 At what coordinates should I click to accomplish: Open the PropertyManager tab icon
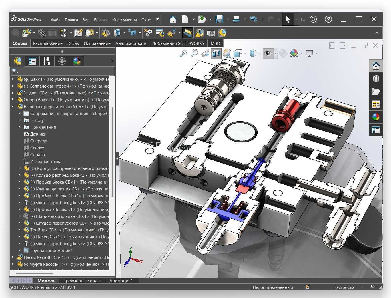click(x=32, y=61)
